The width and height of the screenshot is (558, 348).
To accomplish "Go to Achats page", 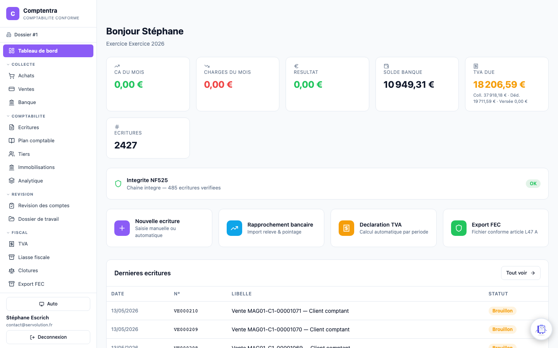I will coord(48,76).
